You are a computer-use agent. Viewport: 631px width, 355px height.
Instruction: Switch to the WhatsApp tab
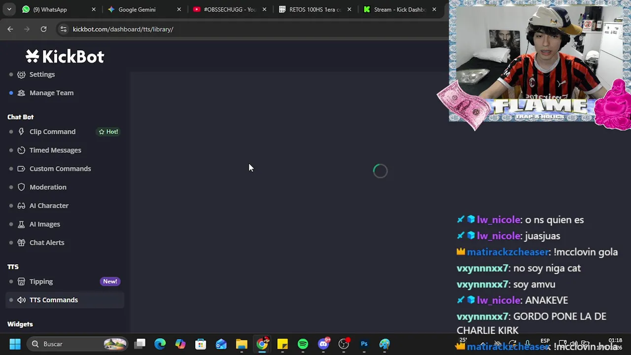click(58, 9)
